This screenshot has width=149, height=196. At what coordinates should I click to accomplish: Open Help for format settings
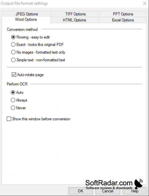135,191
